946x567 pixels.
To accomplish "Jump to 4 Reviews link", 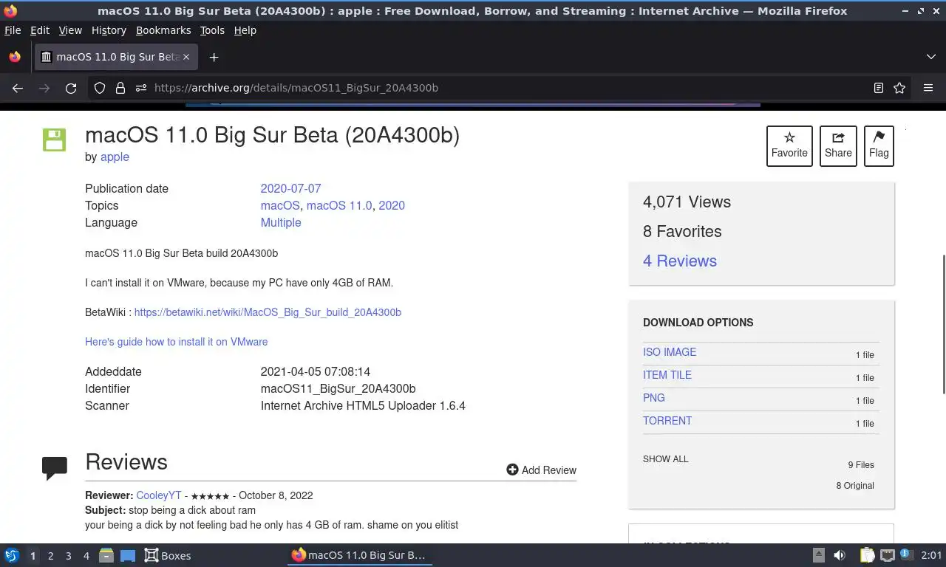I will coord(680,261).
